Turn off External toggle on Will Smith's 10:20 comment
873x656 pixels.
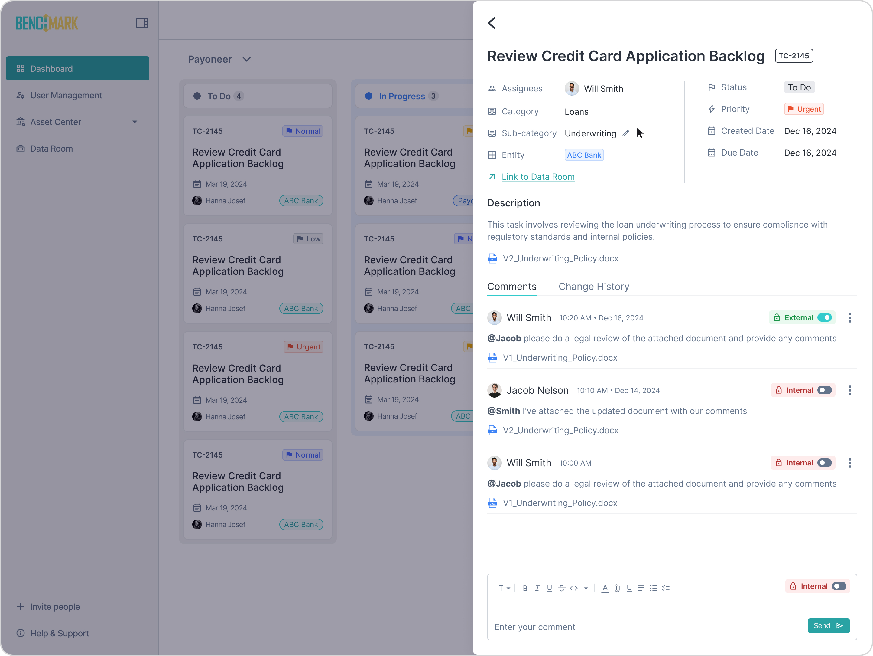[824, 318]
